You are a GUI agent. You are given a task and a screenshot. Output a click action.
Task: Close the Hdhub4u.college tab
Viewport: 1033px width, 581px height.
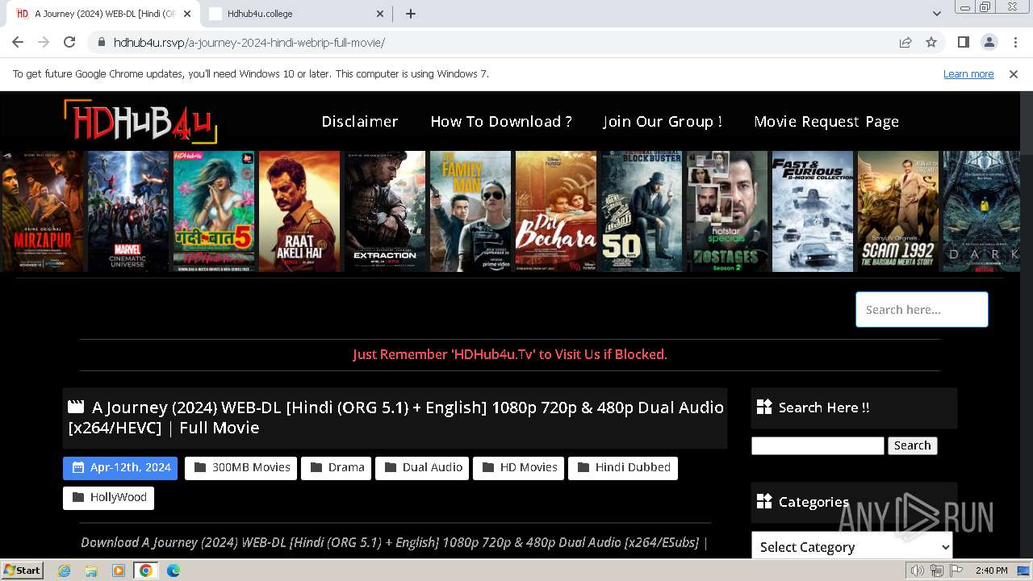coord(381,14)
